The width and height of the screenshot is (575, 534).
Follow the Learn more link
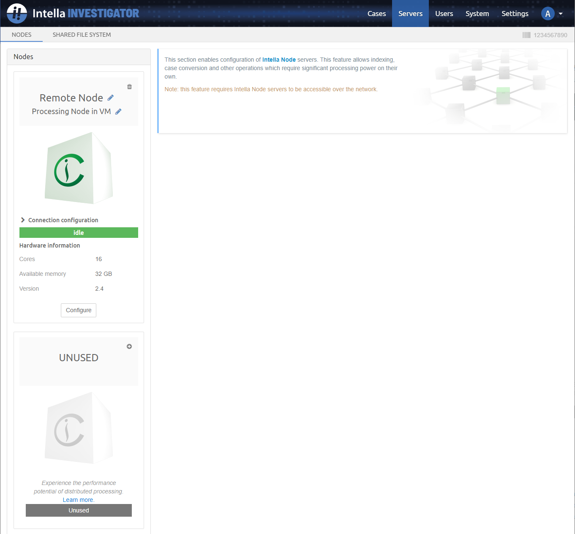(78, 500)
